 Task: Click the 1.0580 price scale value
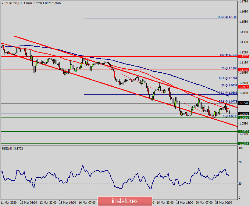tap(244, 124)
